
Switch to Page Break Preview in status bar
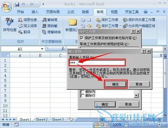[x=108, y=125]
